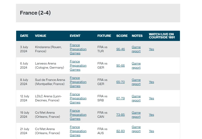Open the 90-66 score link
This screenshot has width=202, height=139.
pos(120,66)
